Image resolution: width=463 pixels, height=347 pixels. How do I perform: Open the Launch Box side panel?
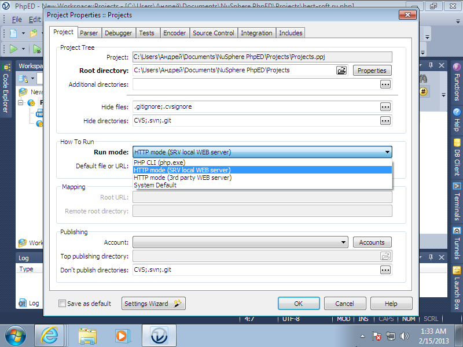457,287
